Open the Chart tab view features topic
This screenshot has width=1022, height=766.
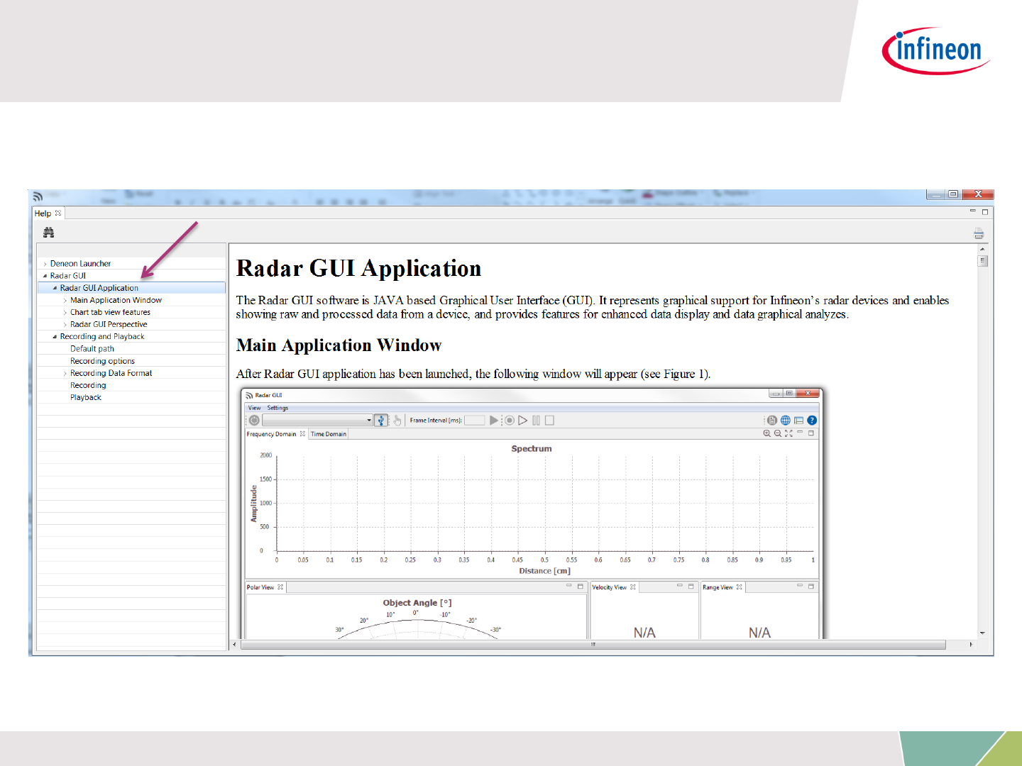(110, 312)
